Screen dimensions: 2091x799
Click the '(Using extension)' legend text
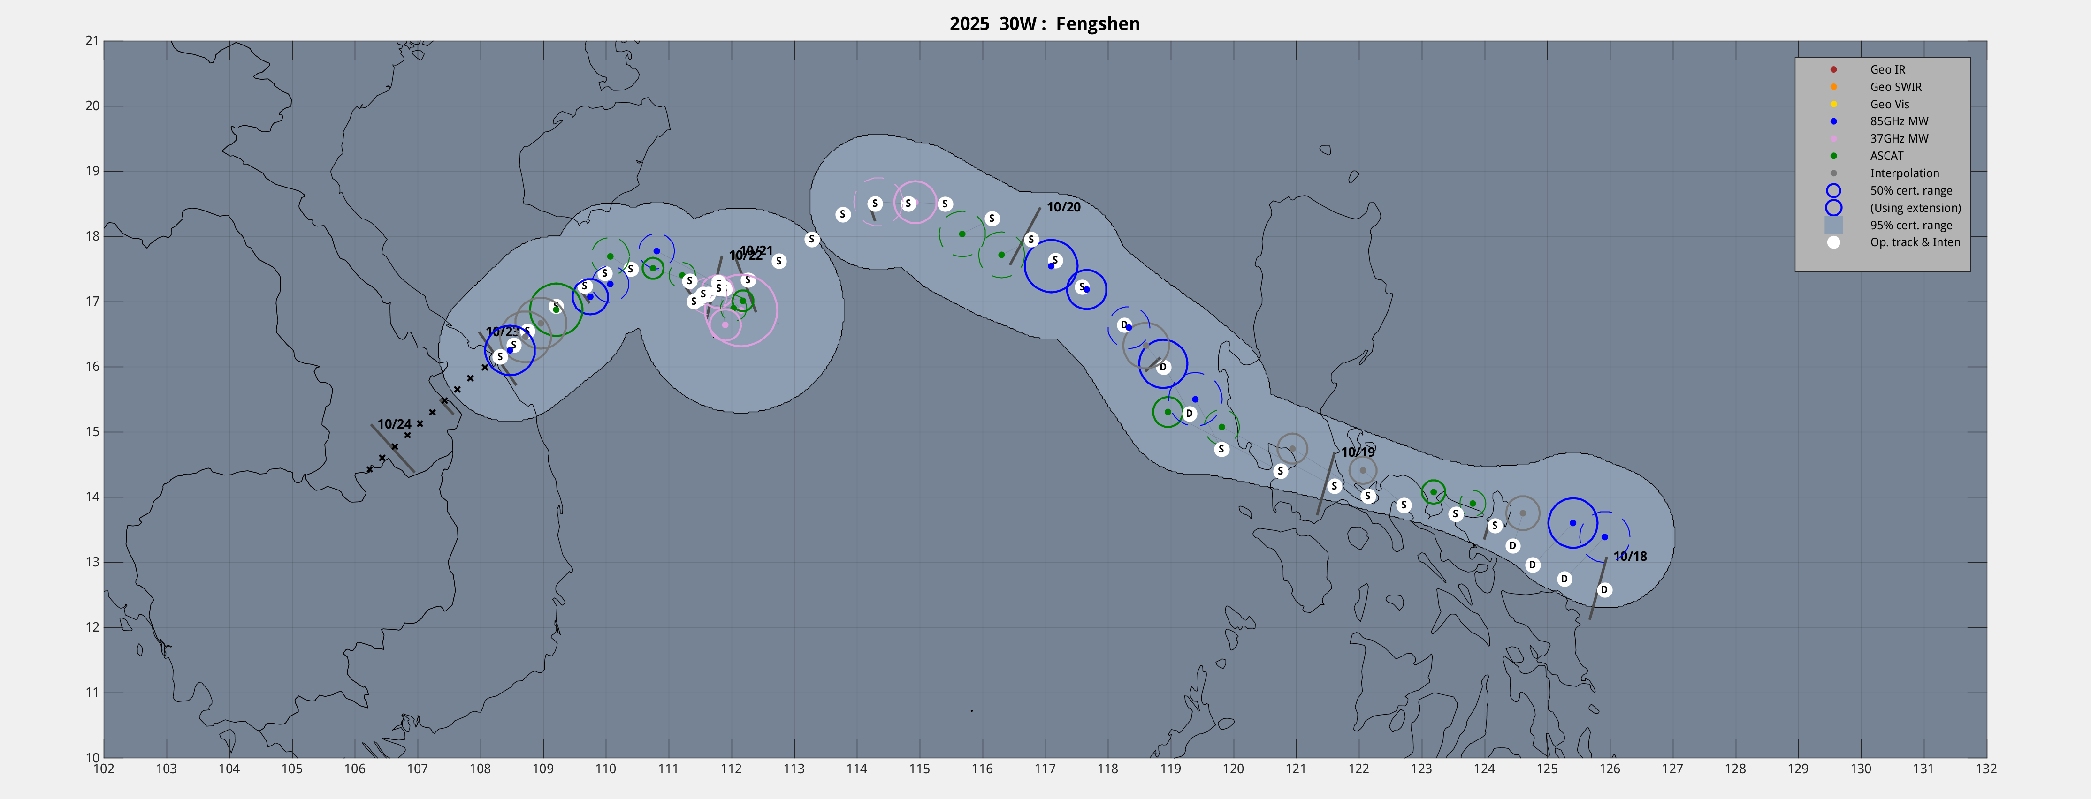pos(1915,209)
